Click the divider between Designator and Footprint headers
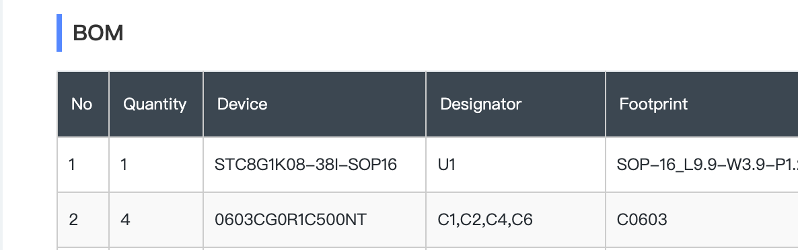Screen dimensions: 798x250 click(x=606, y=104)
